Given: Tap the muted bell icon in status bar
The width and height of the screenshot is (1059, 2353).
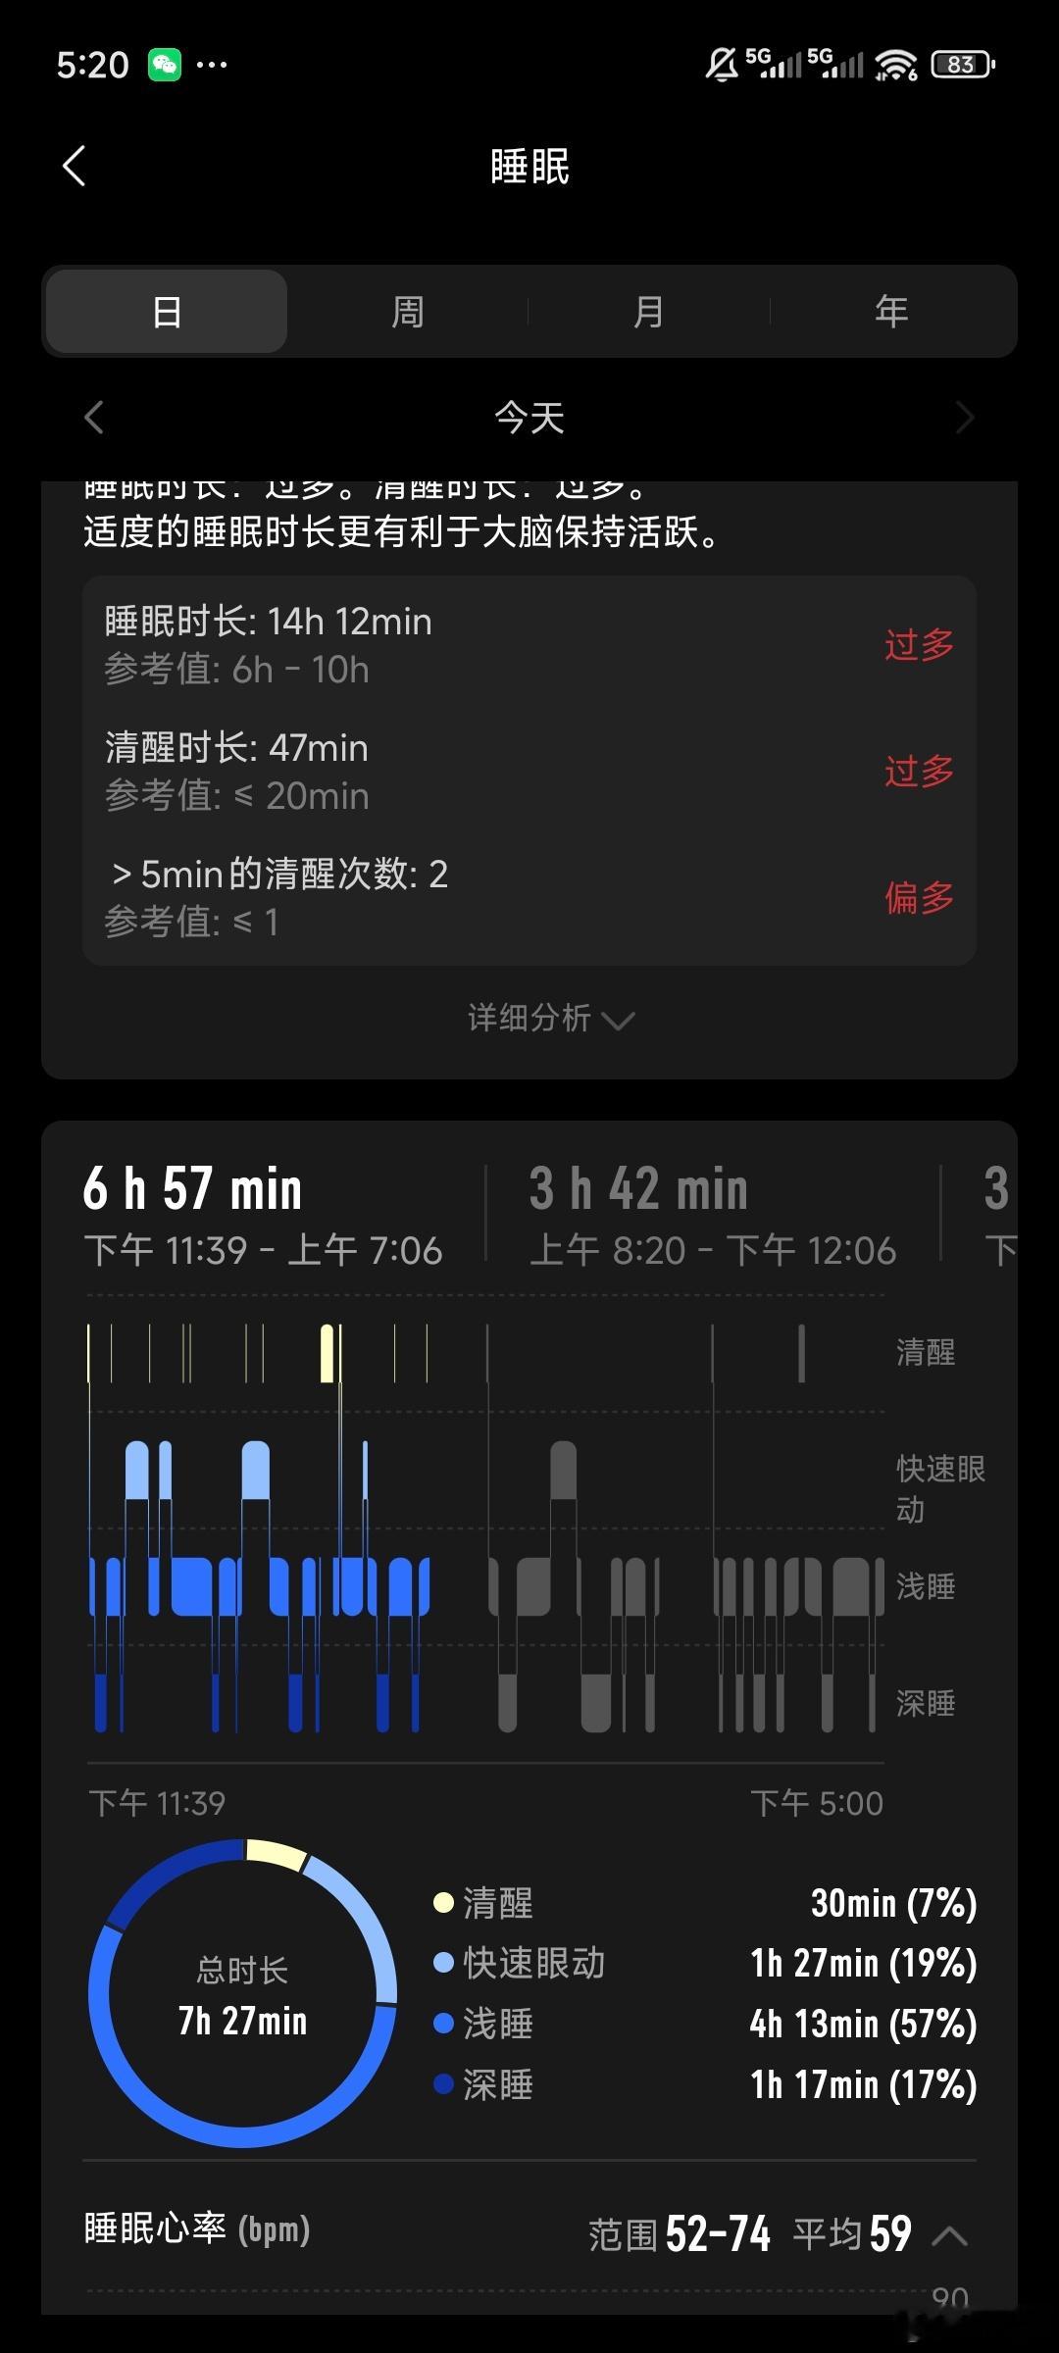Looking at the screenshot, I should [x=722, y=65].
